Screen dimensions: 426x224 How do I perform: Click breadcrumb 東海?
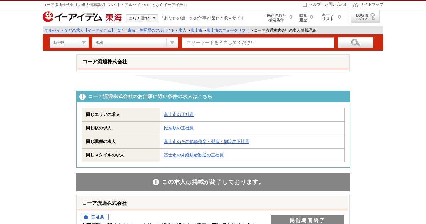[x=131, y=31]
